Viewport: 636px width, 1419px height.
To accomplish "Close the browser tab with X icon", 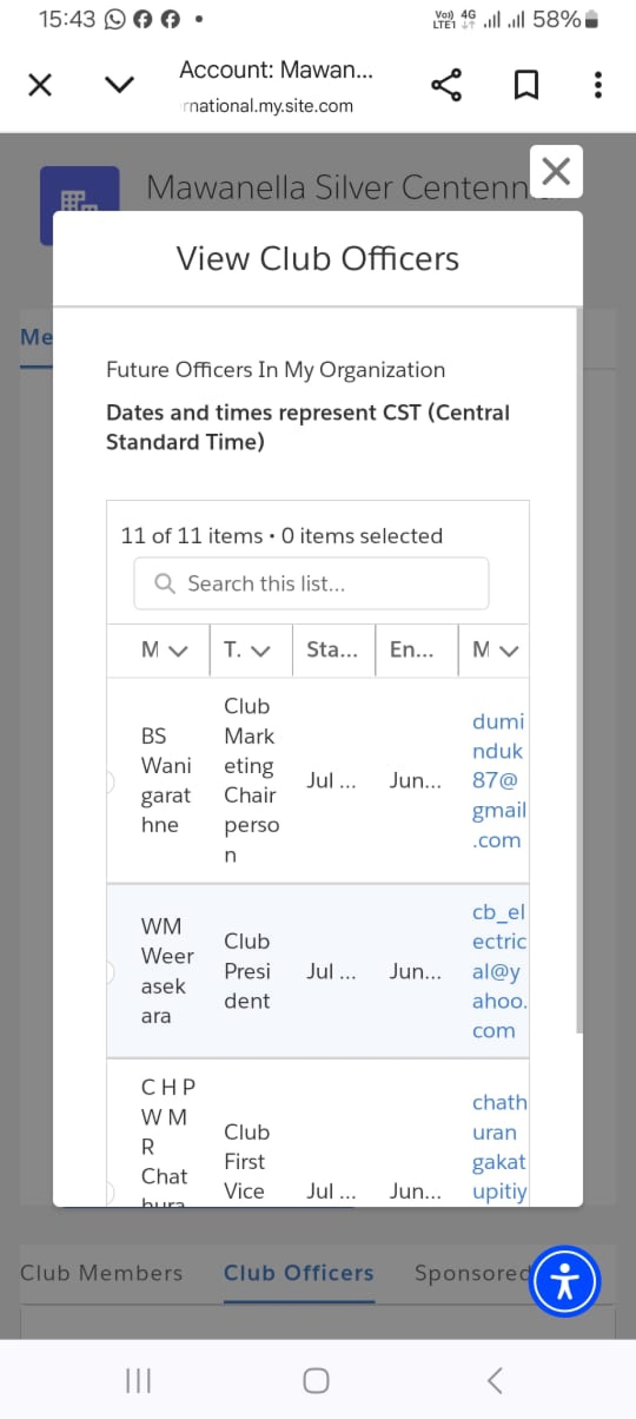I will pos(40,85).
